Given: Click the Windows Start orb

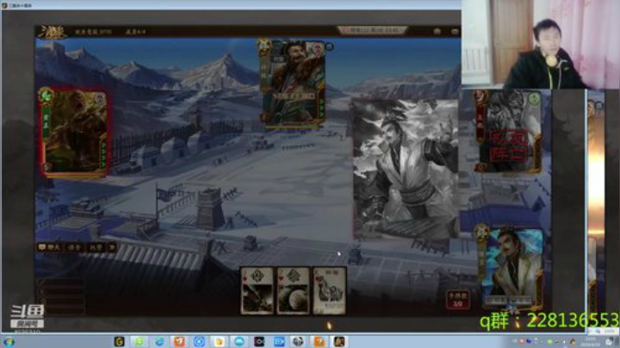Looking at the screenshot, I should click(x=9, y=342).
